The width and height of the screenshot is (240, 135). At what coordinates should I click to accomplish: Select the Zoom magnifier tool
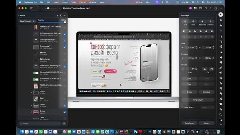(220, 114)
